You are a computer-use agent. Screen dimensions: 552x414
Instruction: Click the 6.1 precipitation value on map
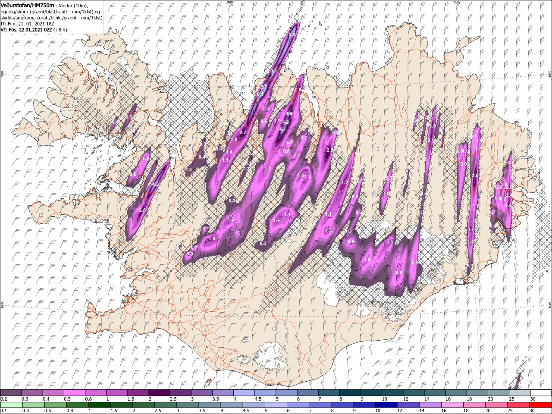coord(260,94)
